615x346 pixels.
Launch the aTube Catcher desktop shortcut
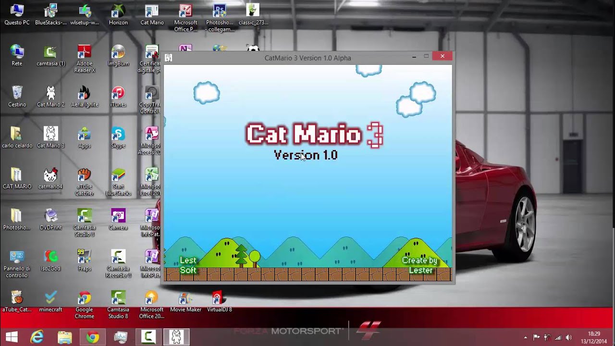85,182
